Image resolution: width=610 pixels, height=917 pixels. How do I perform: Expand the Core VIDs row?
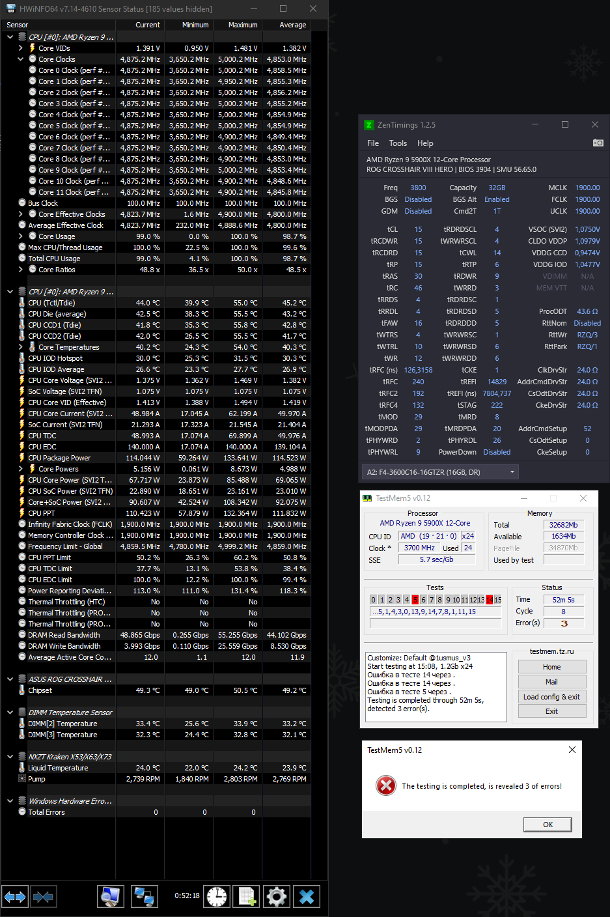tap(20, 48)
